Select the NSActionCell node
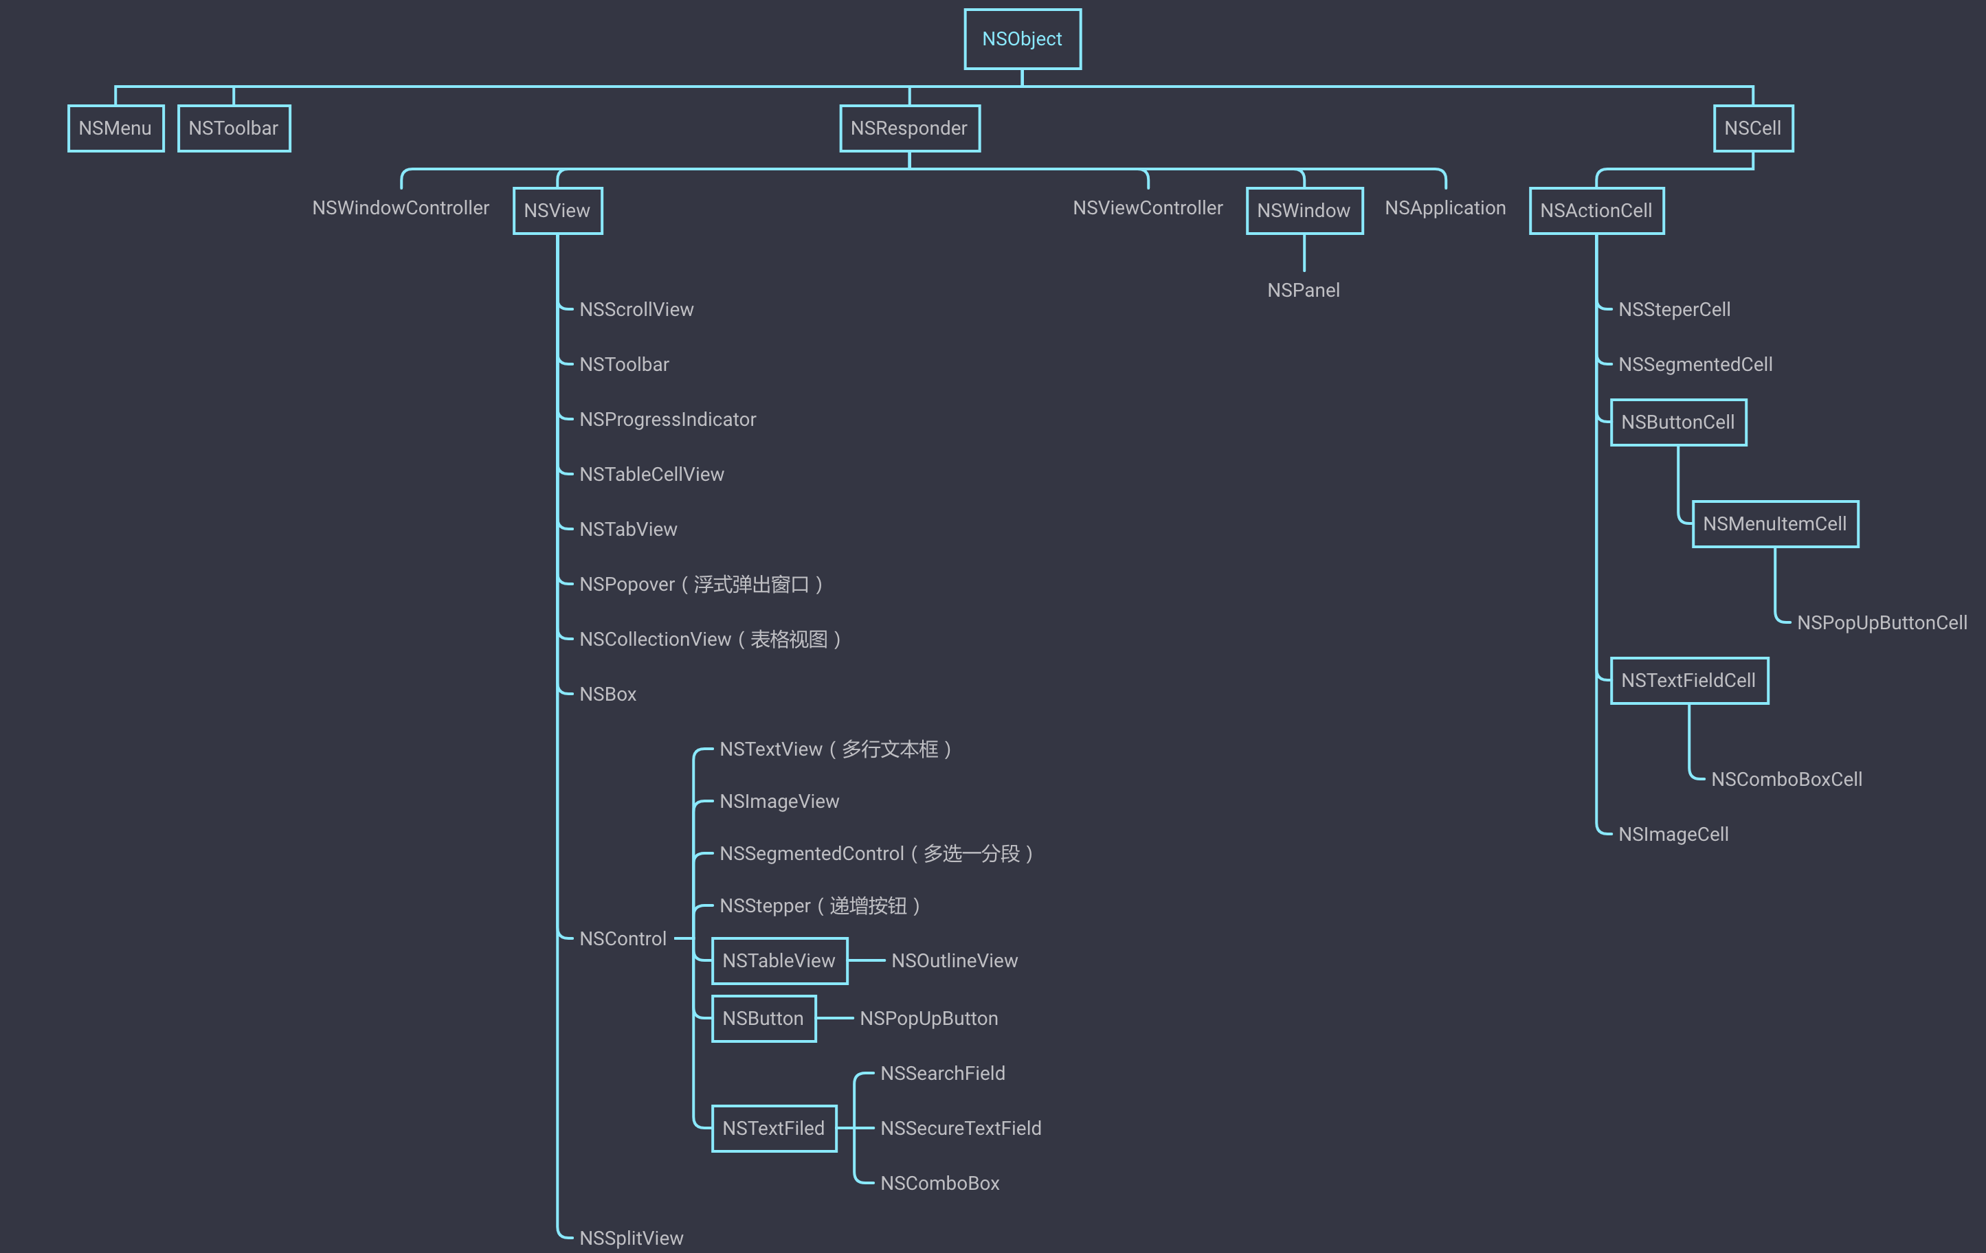The width and height of the screenshot is (1986, 1253). click(x=1596, y=210)
